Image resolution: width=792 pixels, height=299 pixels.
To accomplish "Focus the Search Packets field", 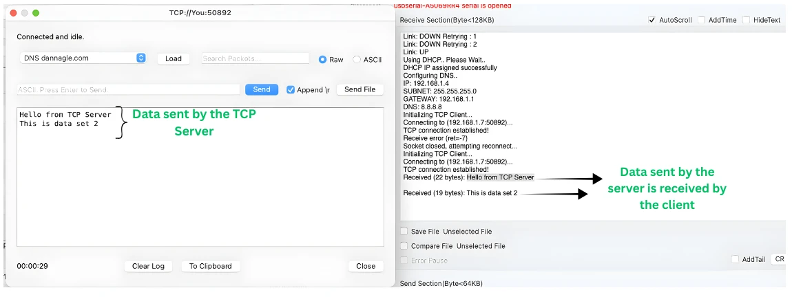I will click(256, 58).
